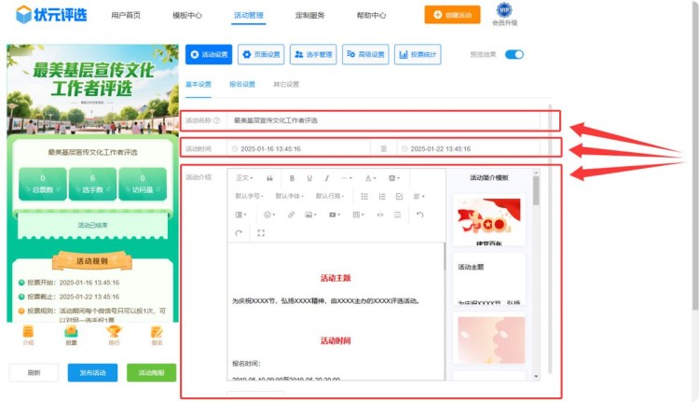699x402 pixels.
Task: Click the todo checkbox list icon
Action: (x=399, y=197)
